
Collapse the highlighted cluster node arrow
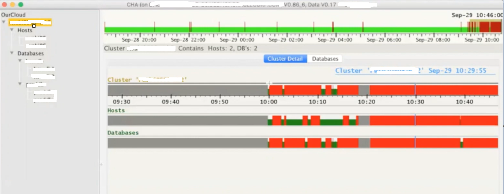pos(4,22)
